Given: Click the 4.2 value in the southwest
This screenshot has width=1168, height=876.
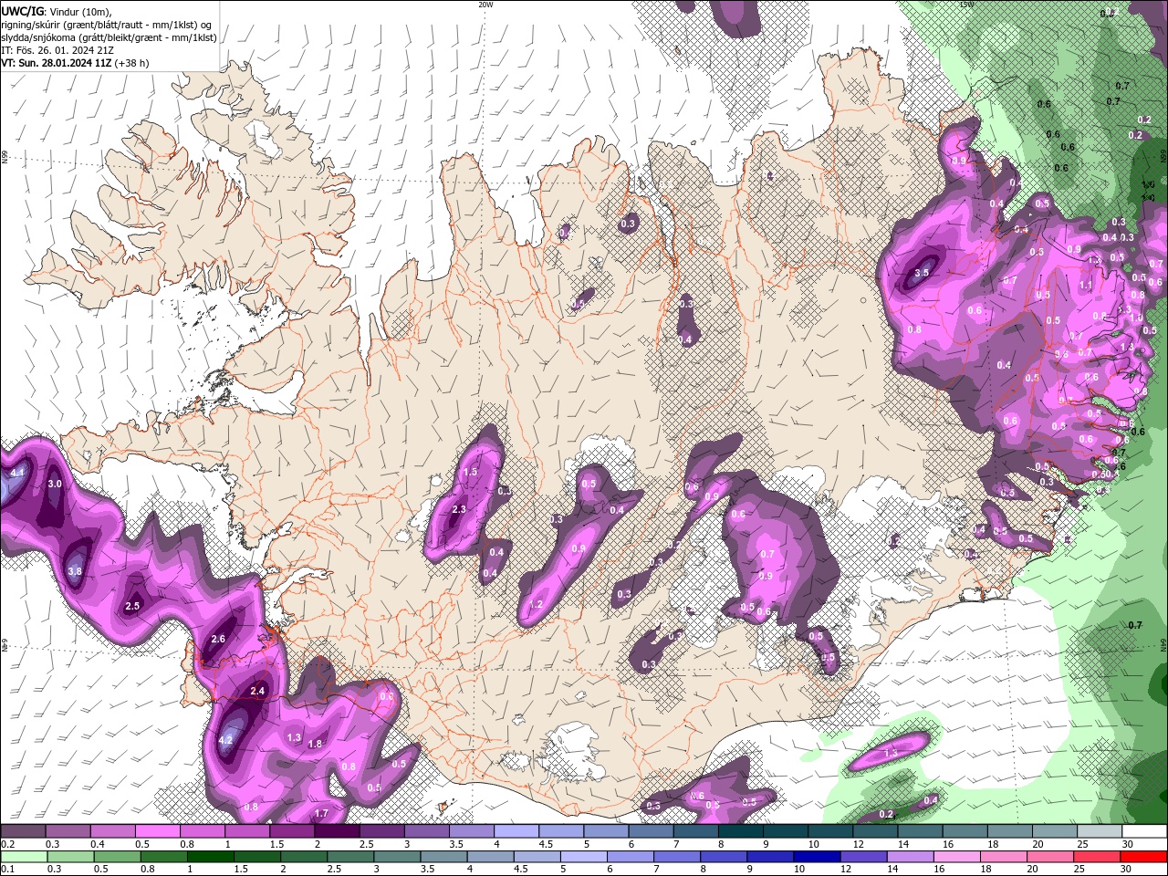Looking at the screenshot, I should (x=226, y=740).
